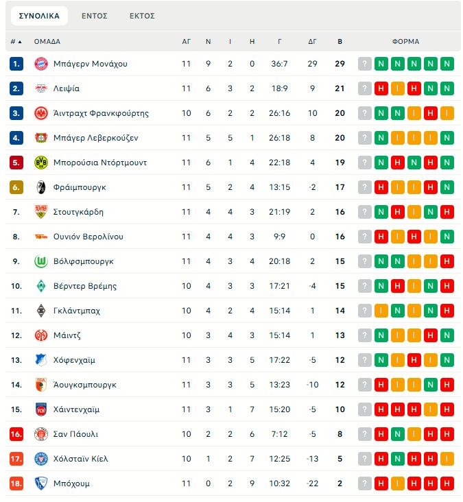This screenshot has width=463, height=502.
Task: Sort standings by the B points column
Action: pos(340,41)
